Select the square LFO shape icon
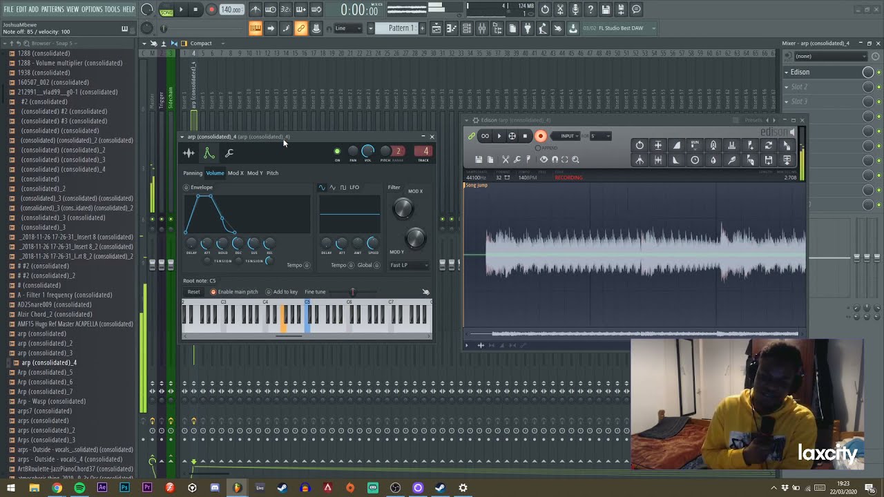Image resolution: width=884 pixels, height=497 pixels. 343,188
